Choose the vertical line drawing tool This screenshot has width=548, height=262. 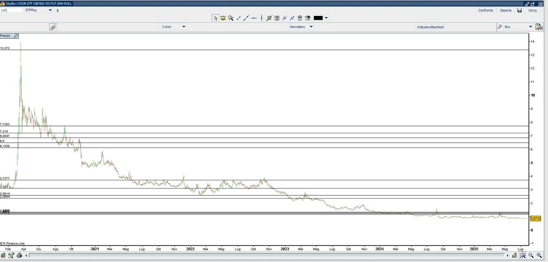pyautogui.click(x=261, y=18)
